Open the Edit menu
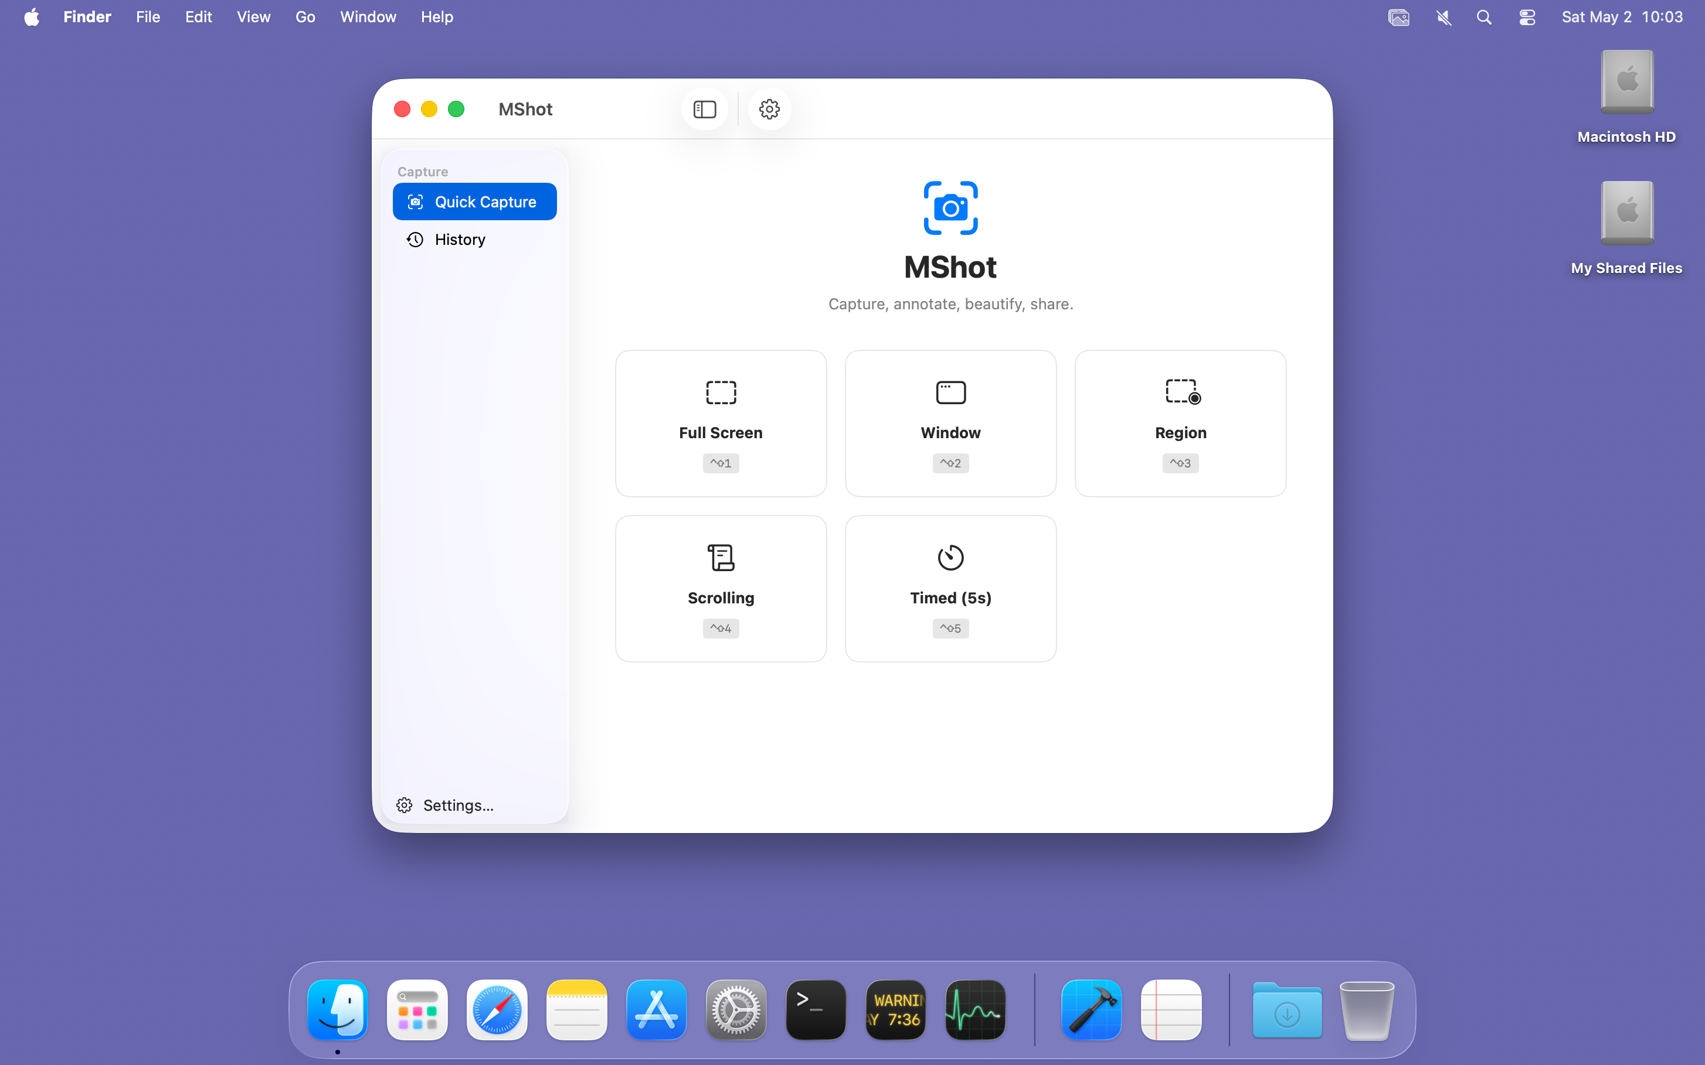This screenshot has height=1065, width=1705. 199,17
